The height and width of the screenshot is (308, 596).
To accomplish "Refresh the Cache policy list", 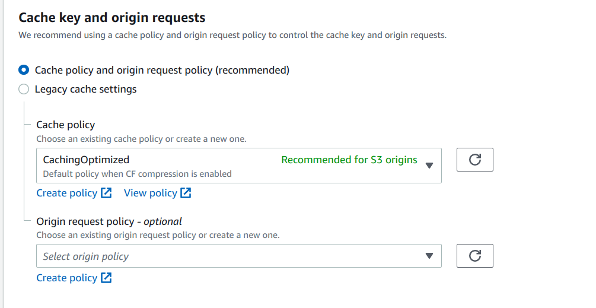I will tap(474, 160).
